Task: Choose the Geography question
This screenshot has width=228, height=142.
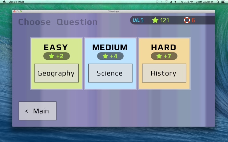Action: click(56, 73)
